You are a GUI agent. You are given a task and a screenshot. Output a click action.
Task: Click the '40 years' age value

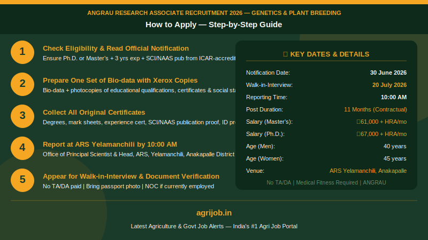[x=395, y=146]
